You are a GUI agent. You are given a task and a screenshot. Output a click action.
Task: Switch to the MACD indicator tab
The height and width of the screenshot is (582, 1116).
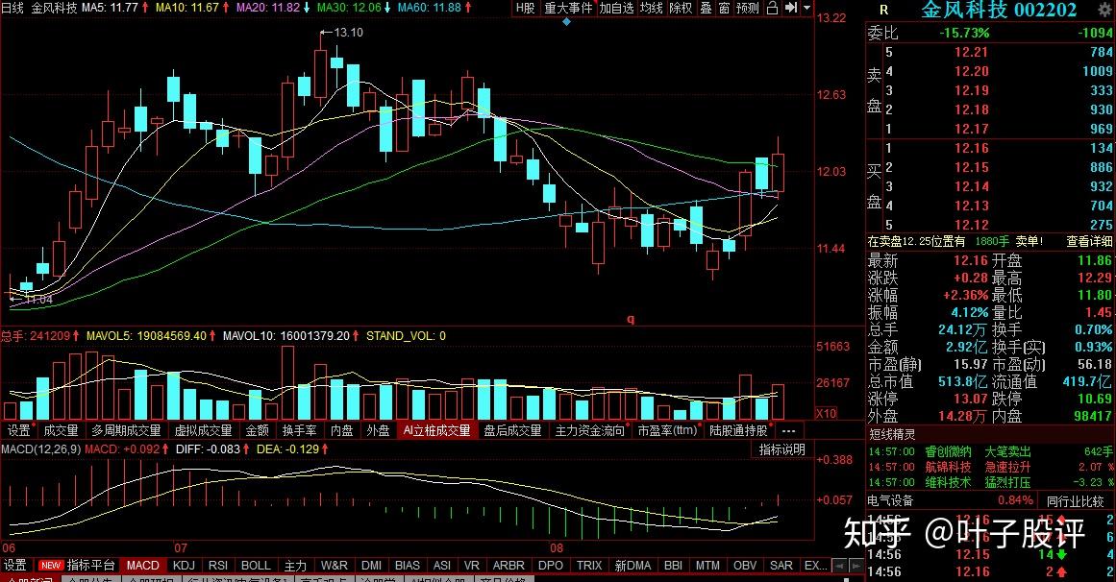tap(142, 565)
